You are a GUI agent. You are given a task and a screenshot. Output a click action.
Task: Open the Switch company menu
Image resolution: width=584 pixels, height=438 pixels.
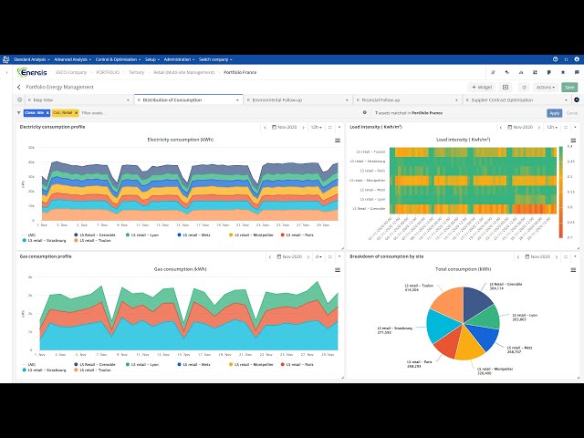click(215, 59)
